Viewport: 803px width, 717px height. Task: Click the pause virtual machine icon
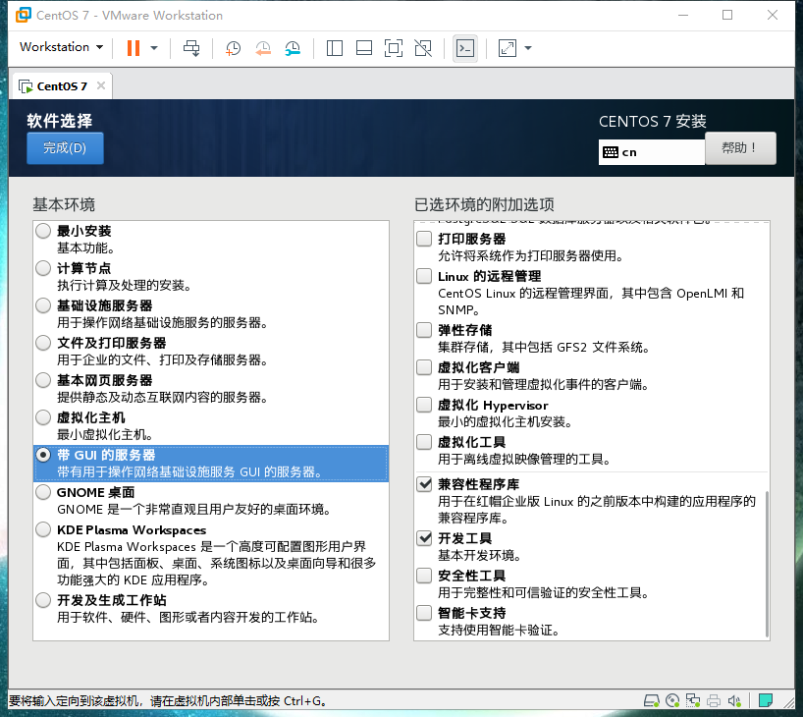[134, 48]
